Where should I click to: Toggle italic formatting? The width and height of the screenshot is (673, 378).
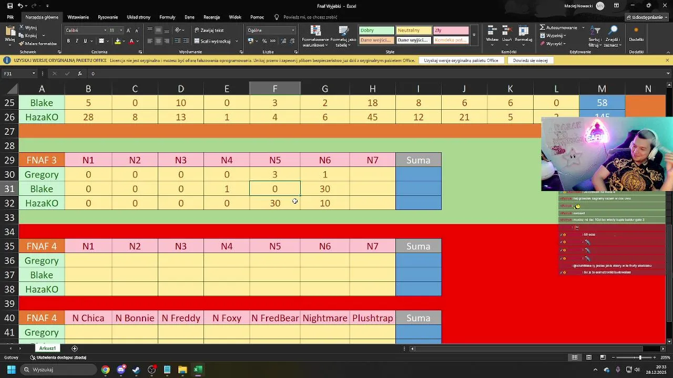pos(77,41)
